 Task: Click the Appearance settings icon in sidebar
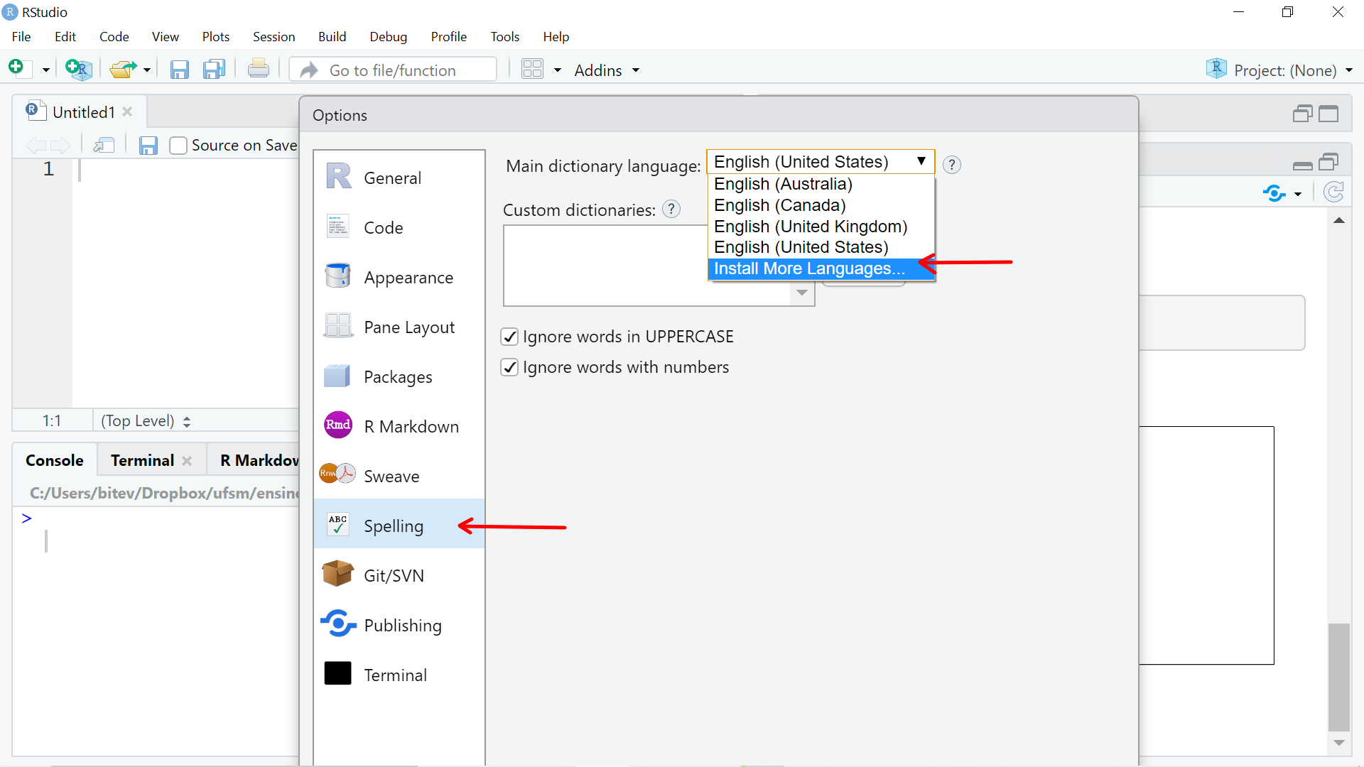(337, 276)
